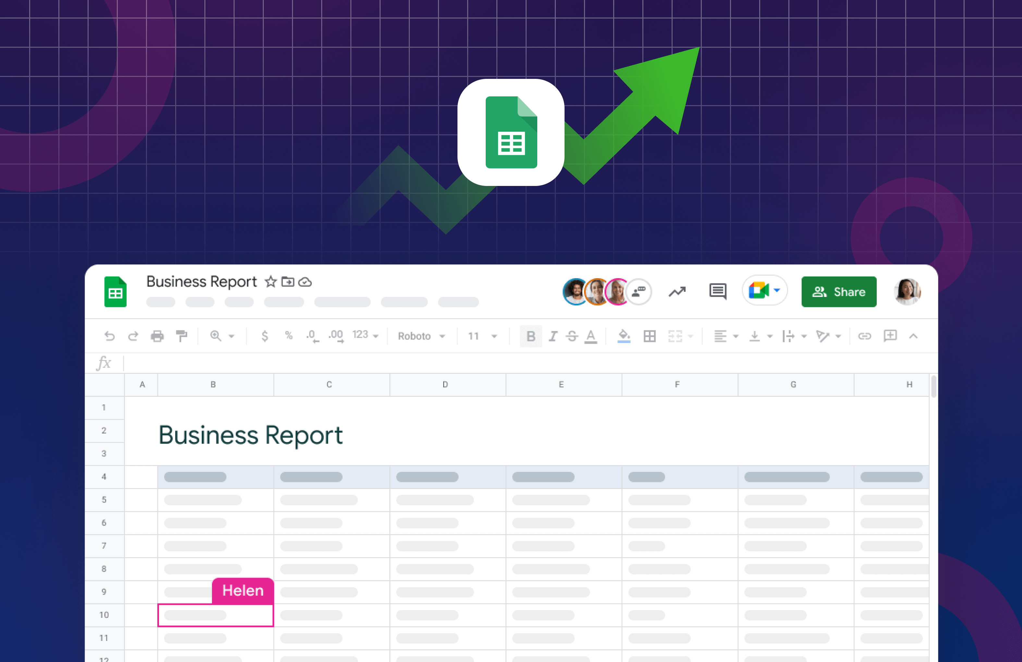Select row 10 header
Image resolution: width=1022 pixels, height=662 pixels.
(104, 615)
